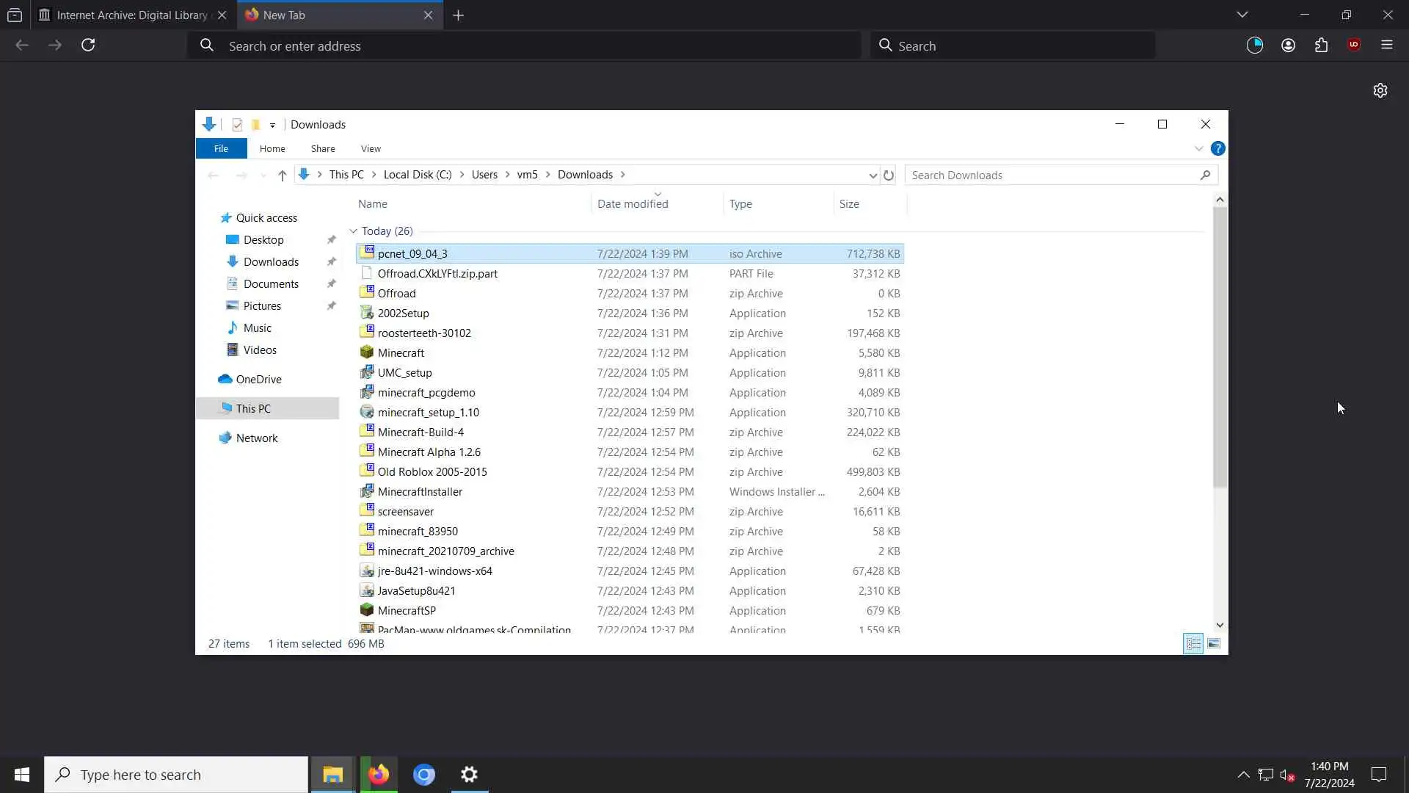The height and width of the screenshot is (793, 1409).
Task: Switch to details view button
Action: click(1193, 644)
